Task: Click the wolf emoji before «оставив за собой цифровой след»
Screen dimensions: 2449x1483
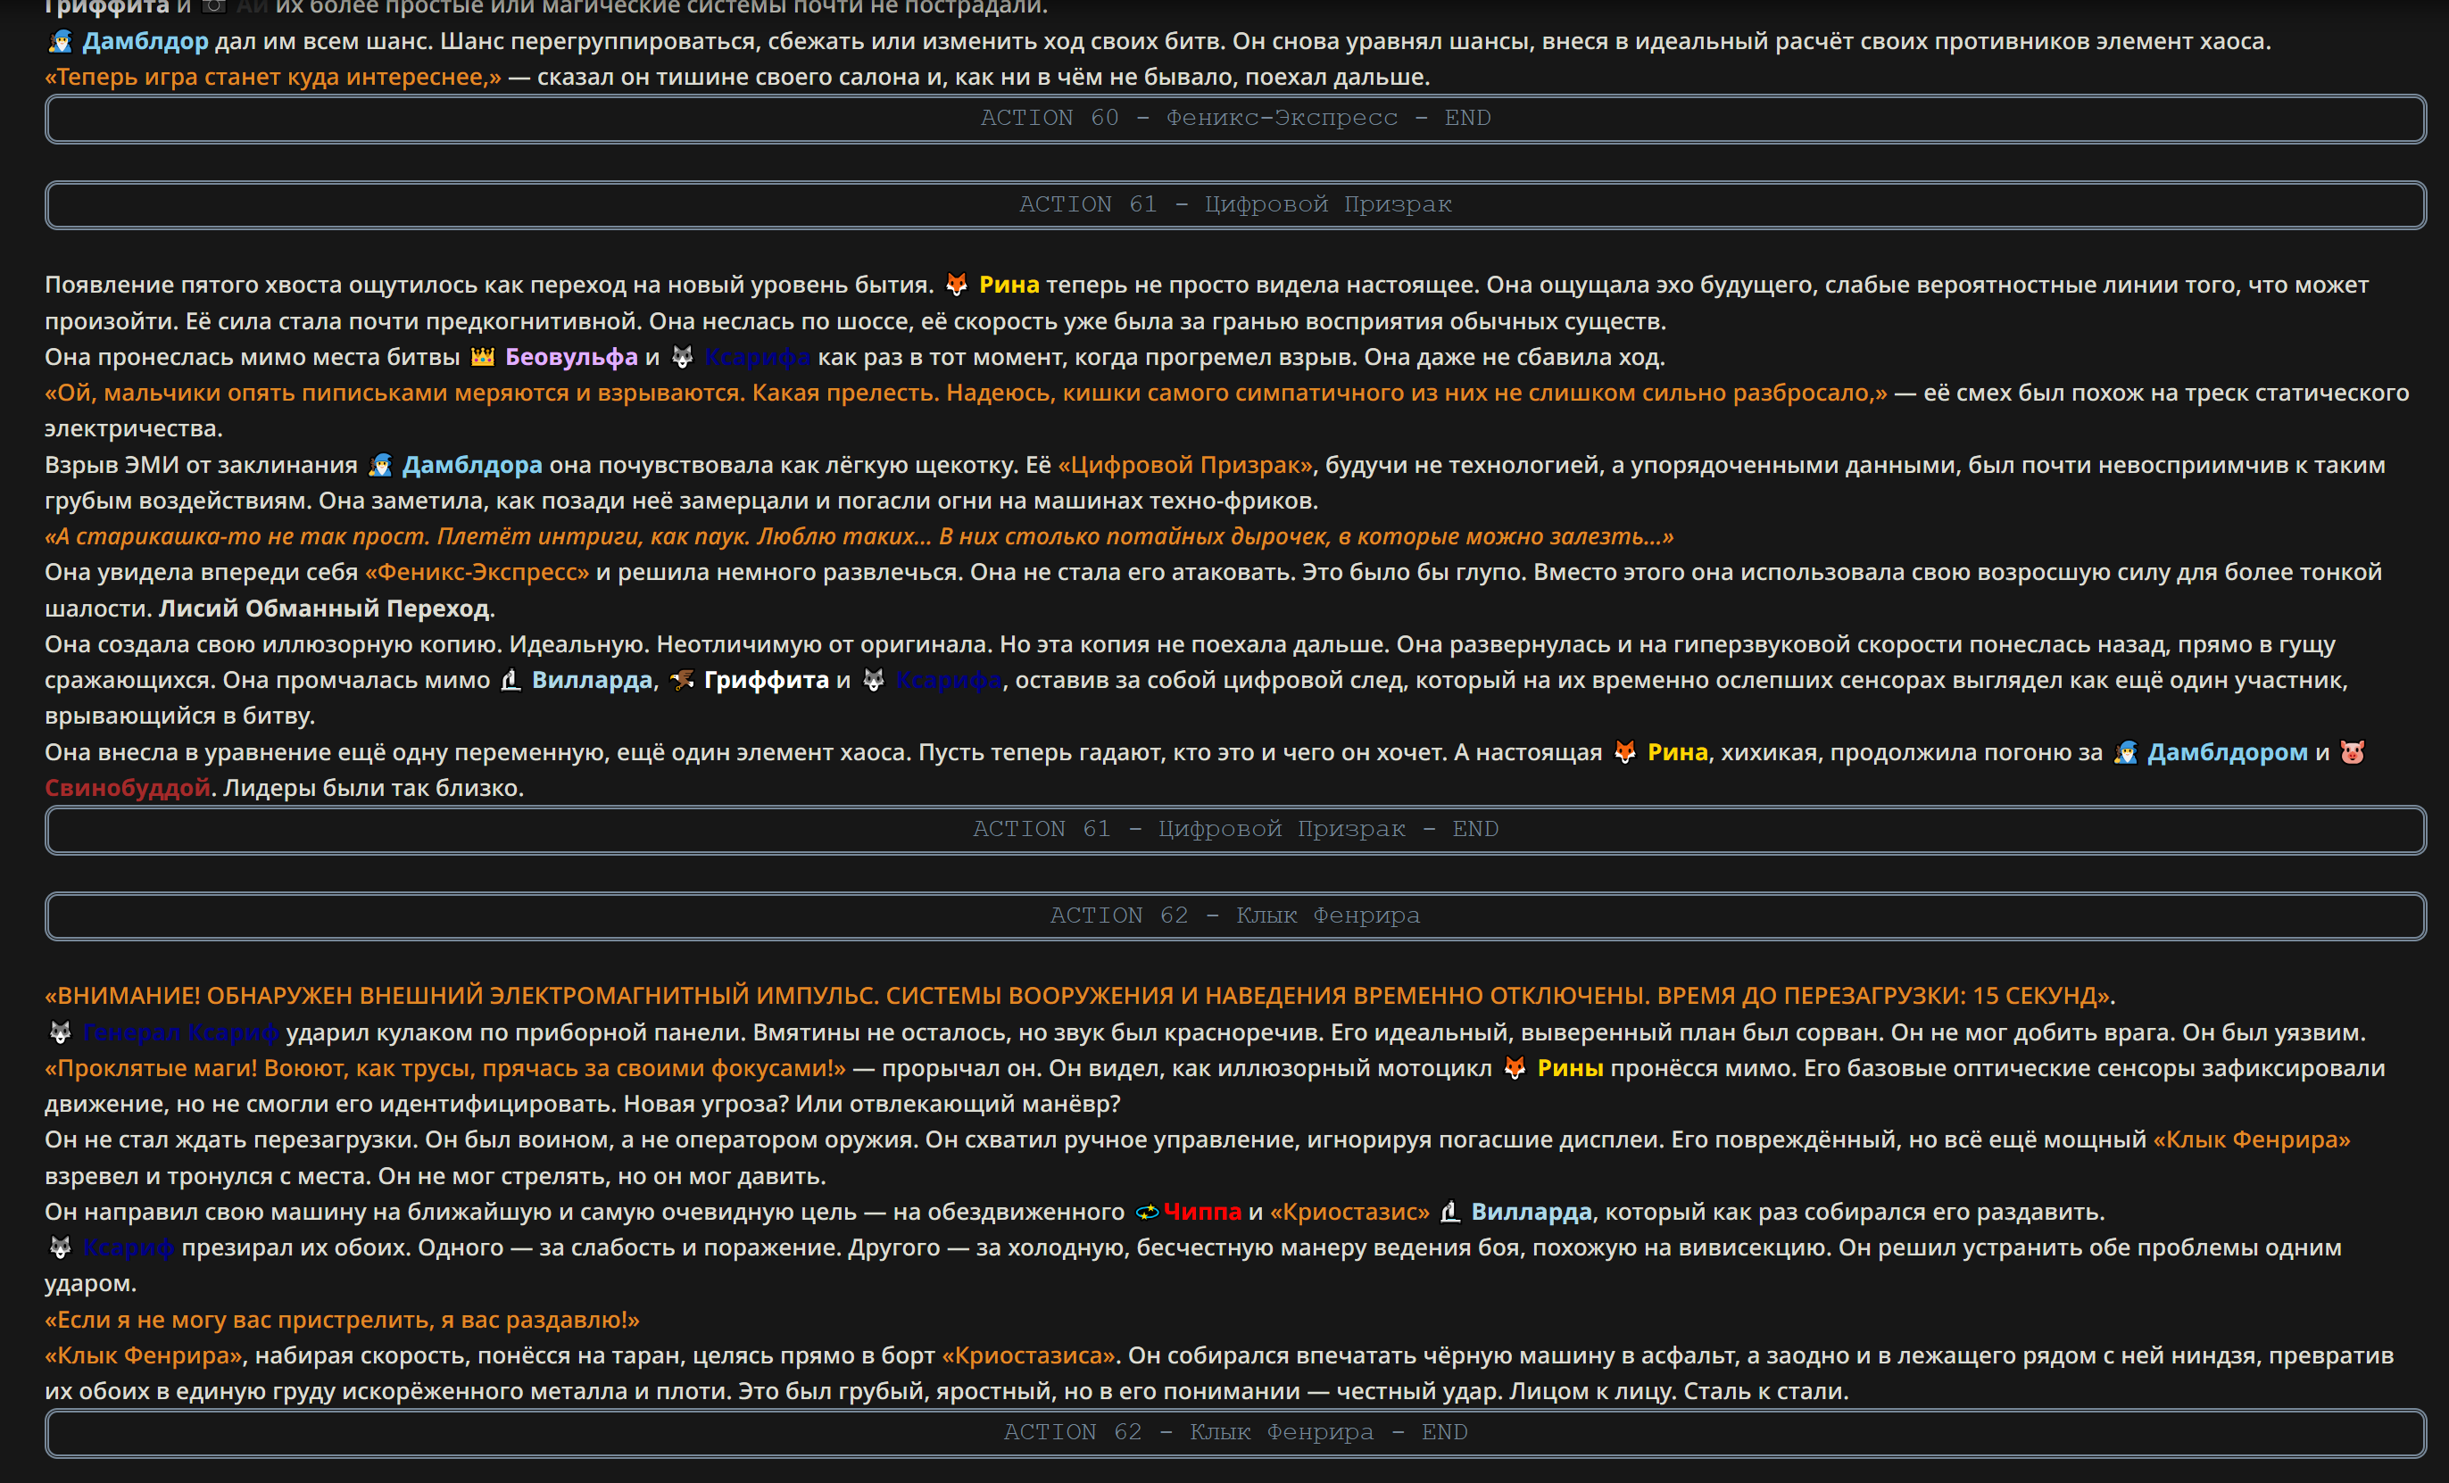Action: point(874,680)
